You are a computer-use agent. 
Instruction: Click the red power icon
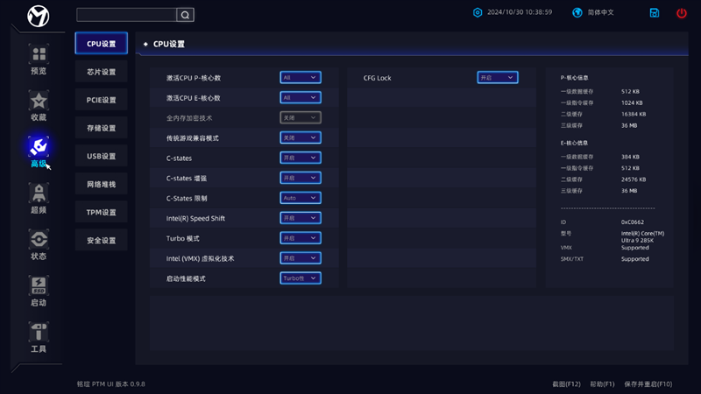tap(682, 13)
